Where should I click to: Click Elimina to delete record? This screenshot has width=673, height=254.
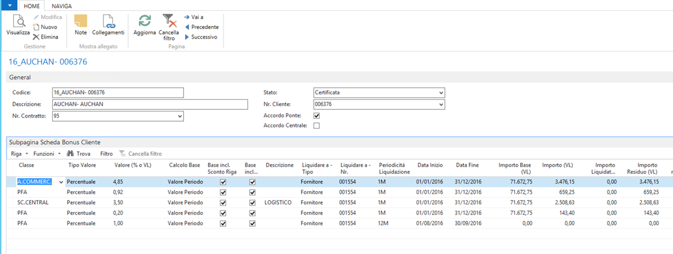tap(45, 37)
